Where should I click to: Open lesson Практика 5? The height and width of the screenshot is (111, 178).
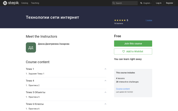coord(34,97)
